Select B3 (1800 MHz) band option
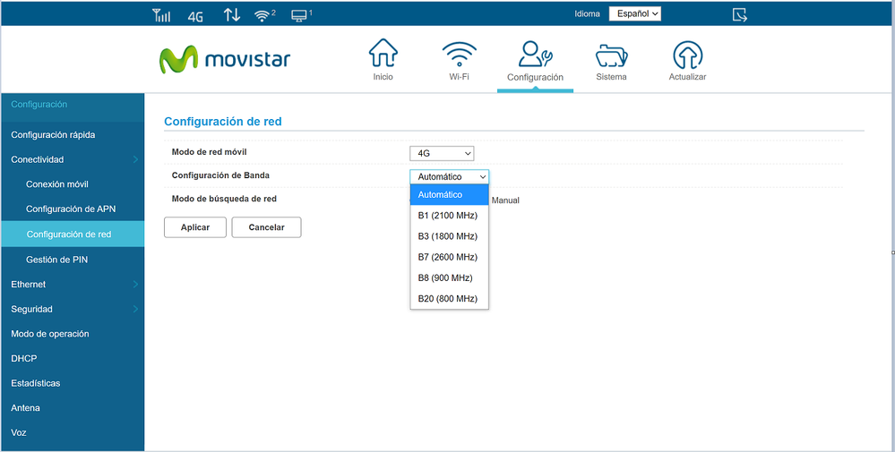 (448, 236)
